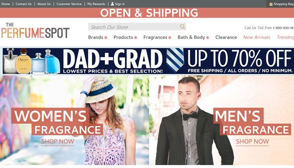Open the Customer Service link

coord(69,4)
